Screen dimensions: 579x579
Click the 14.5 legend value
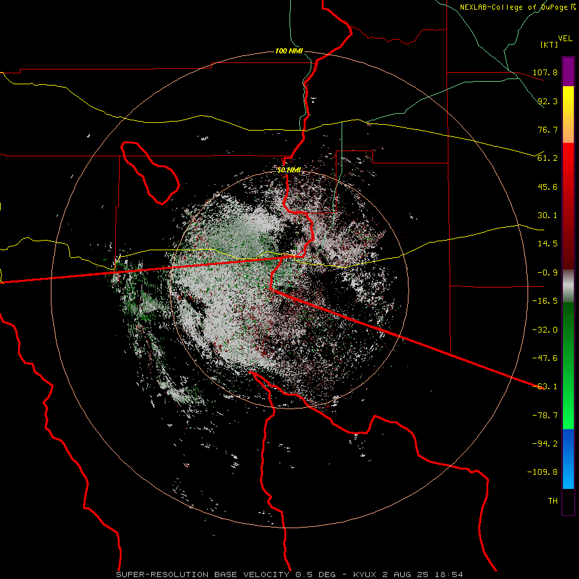pyautogui.click(x=547, y=244)
